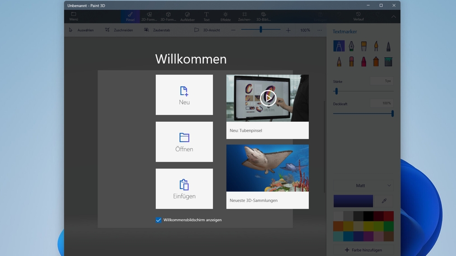
Task: Open the 3D-Bibliothek tab
Action: 264,17
